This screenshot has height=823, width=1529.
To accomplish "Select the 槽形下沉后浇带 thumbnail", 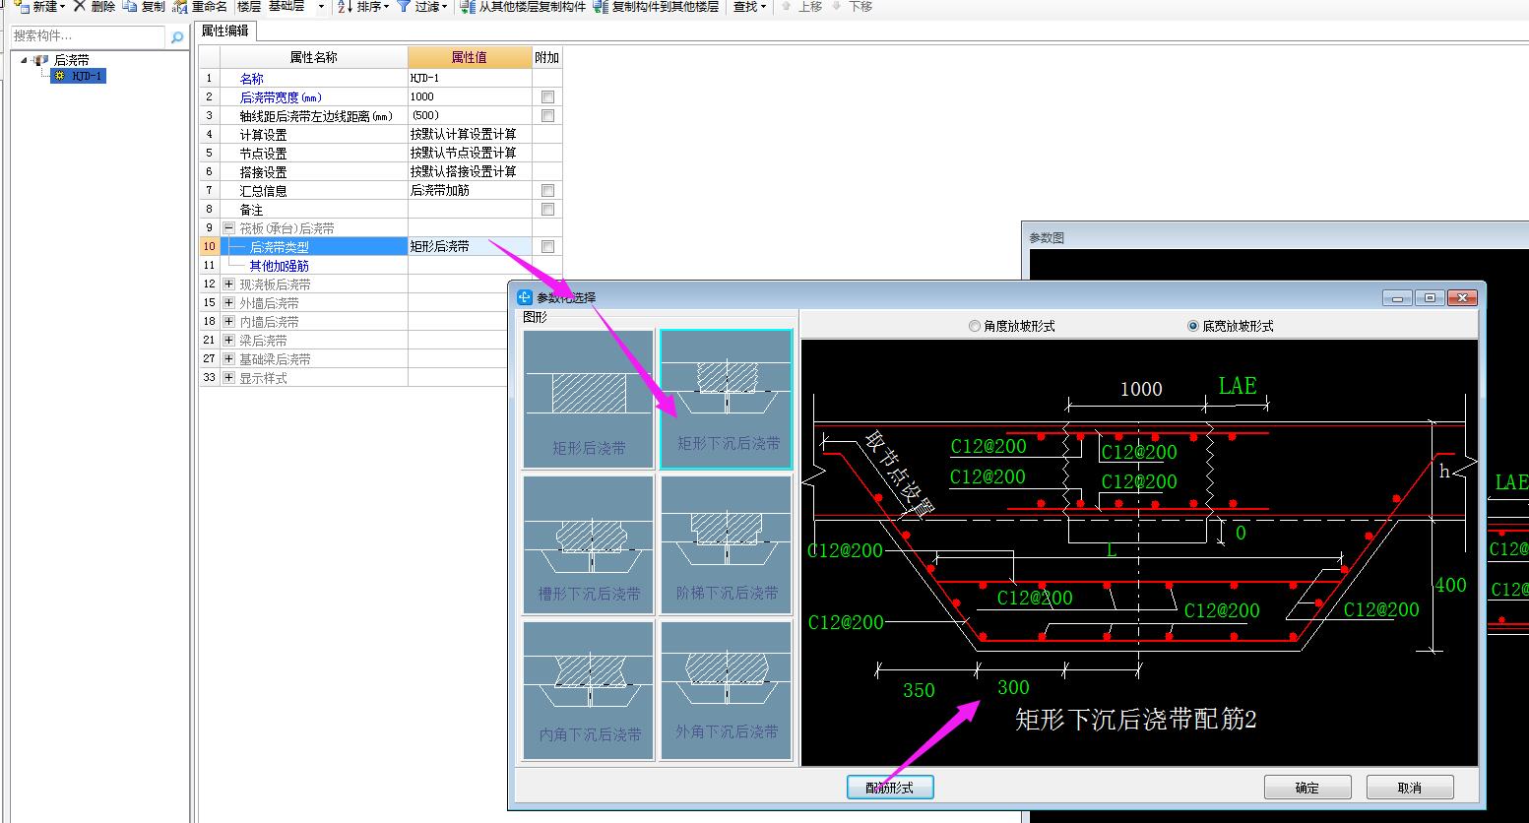I will coord(589,544).
